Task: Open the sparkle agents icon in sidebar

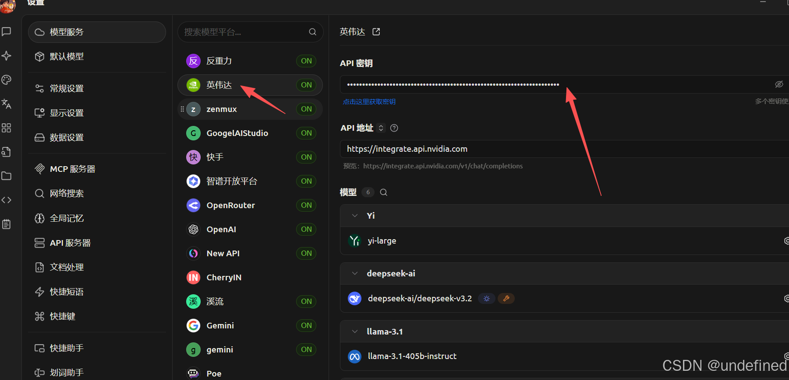Action: coord(6,56)
